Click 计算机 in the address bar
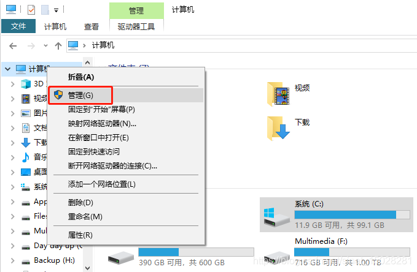This screenshot has width=417, height=272. (x=103, y=45)
